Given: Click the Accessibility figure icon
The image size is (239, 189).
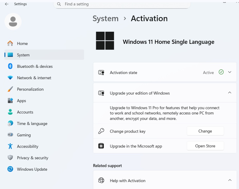Looking at the screenshot, I should (x=10, y=146).
